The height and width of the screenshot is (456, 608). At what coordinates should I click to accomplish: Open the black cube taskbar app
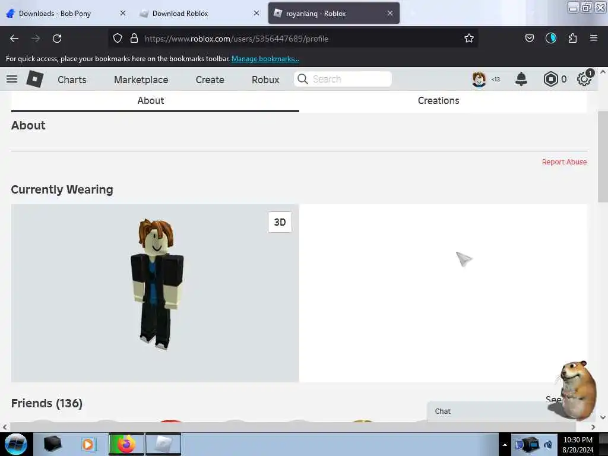(x=53, y=444)
